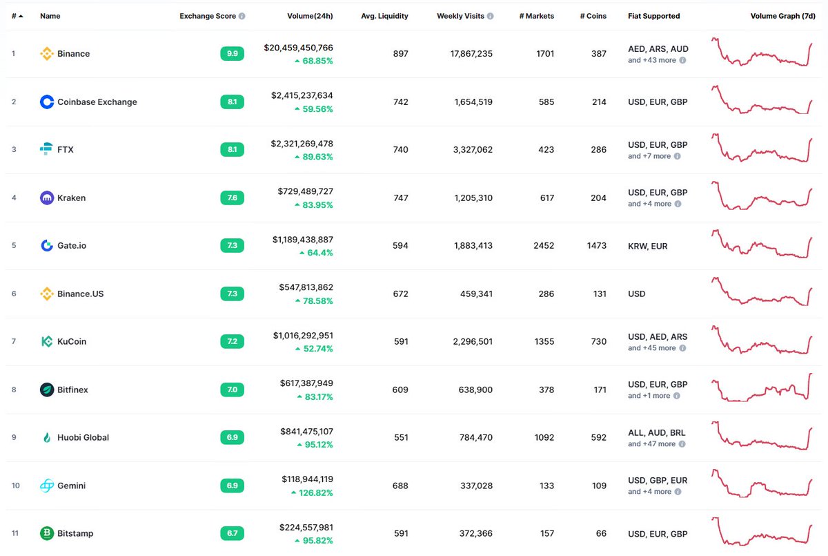Click Bitstamp's 6.7 exchange score badge
The image size is (828, 556).
coord(232,534)
